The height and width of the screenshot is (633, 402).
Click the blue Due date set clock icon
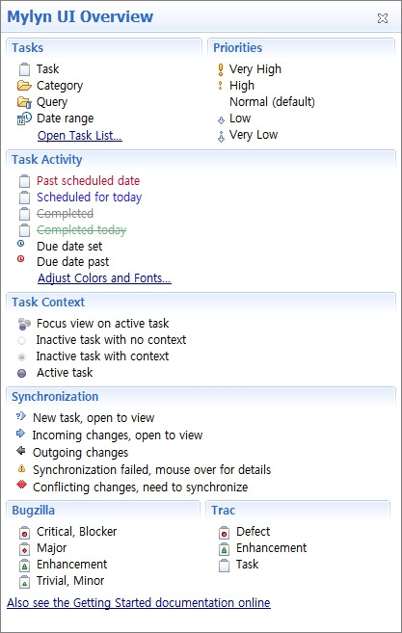pyautogui.click(x=20, y=244)
